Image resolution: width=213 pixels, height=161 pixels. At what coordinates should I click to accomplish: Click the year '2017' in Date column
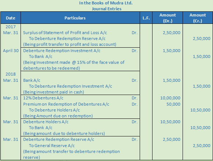11,27
